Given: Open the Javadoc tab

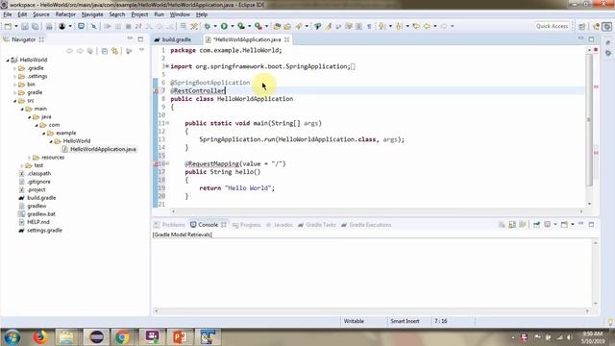Looking at the screenshot, I should click(280, 225).
